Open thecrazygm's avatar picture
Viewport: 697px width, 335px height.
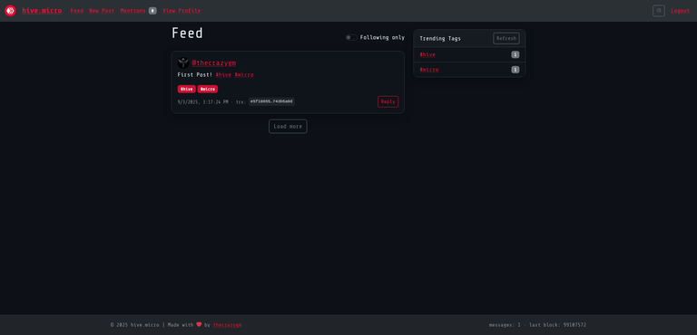pyautogui.click(x=183, y=63)
